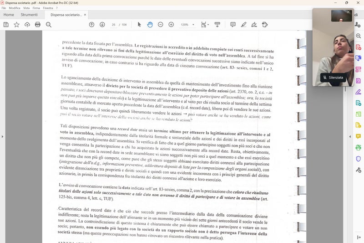Select the highlight text pen tool
This screenshot has height=243, width=364.
click(244, 25)
